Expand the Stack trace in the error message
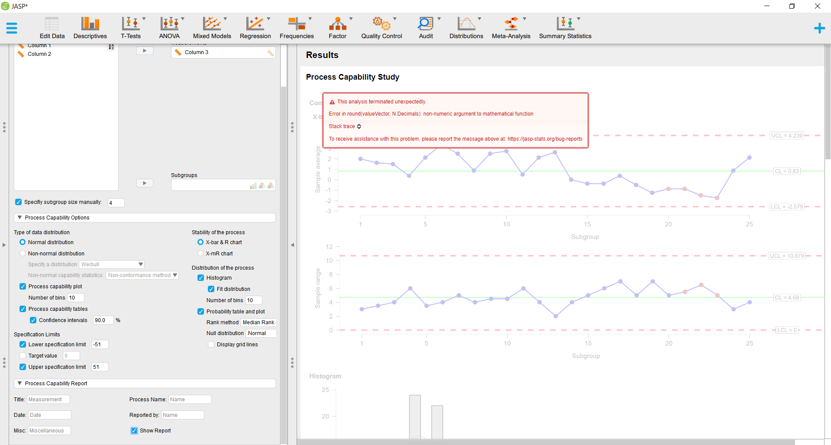831x445 pixels. click(x=345, y=126)
